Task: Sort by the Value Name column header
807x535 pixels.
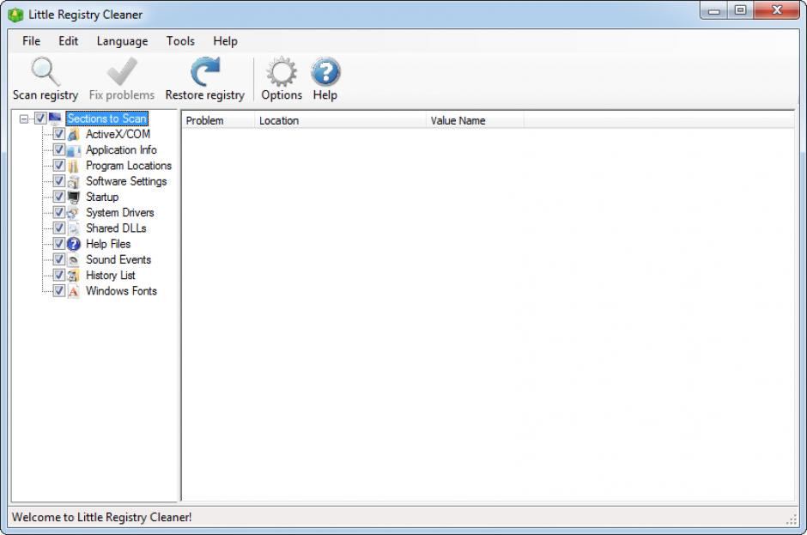Action: [475, 120]
